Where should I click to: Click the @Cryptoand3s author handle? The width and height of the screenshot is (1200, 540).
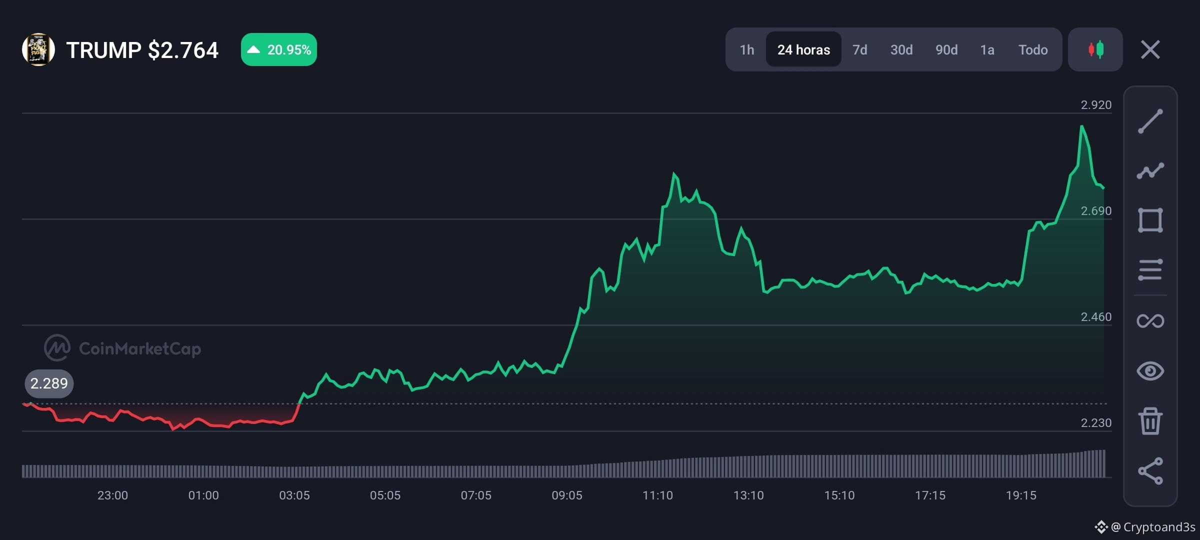tap(1153, 527)
